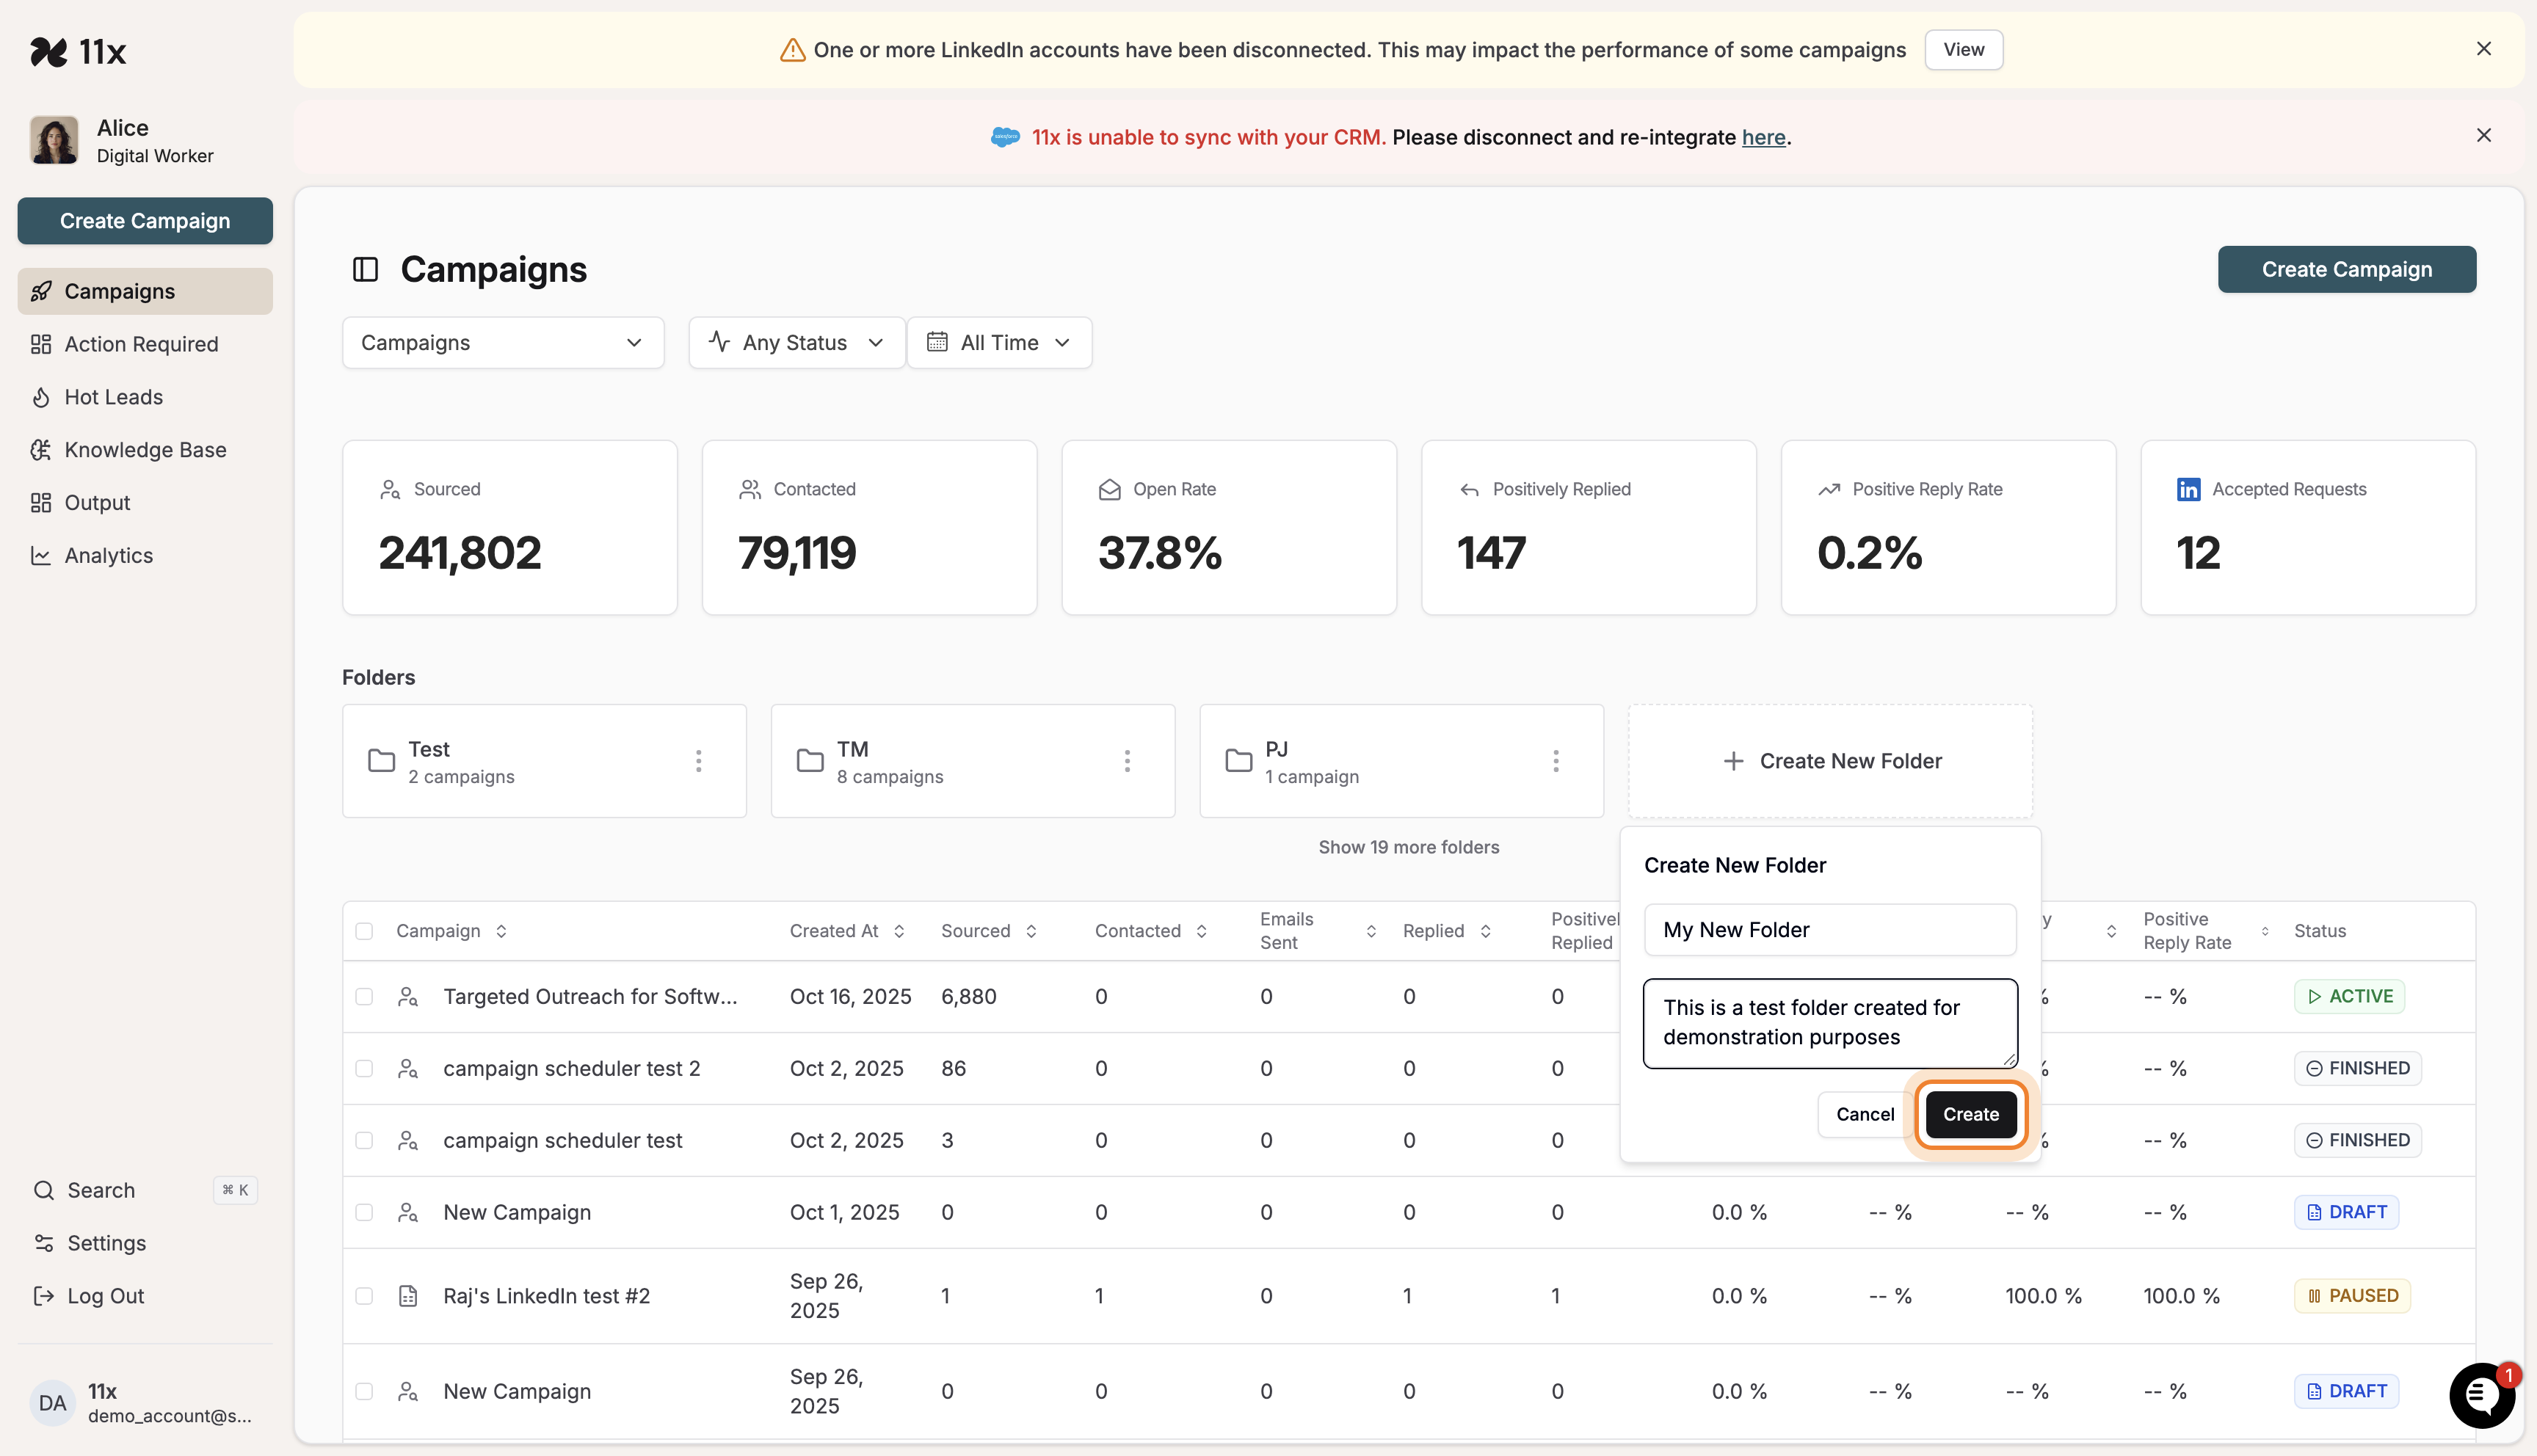Close the CRM sync error banner
2537x1456 pixels.
[x=2483, y=135]
